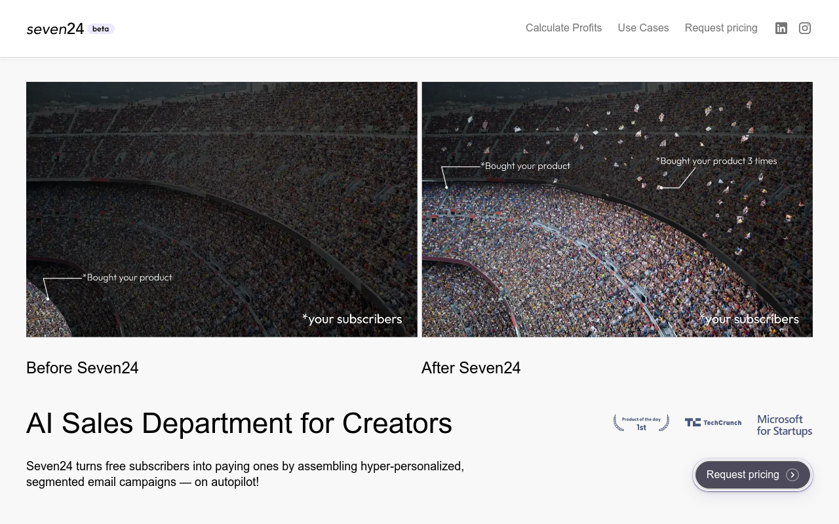Open the LinkedIn icon in header
This screenshot has width=839, height=524.
coord(781,28)
